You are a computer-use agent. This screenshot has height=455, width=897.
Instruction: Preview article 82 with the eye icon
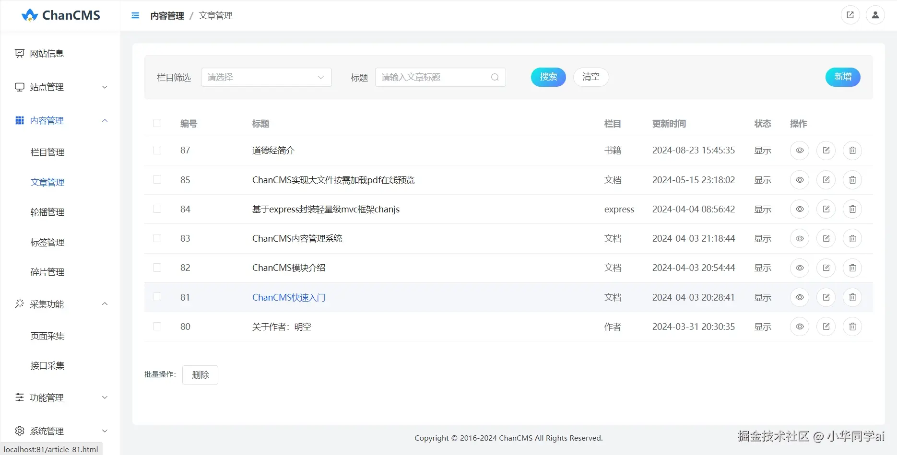click(800, 268)
